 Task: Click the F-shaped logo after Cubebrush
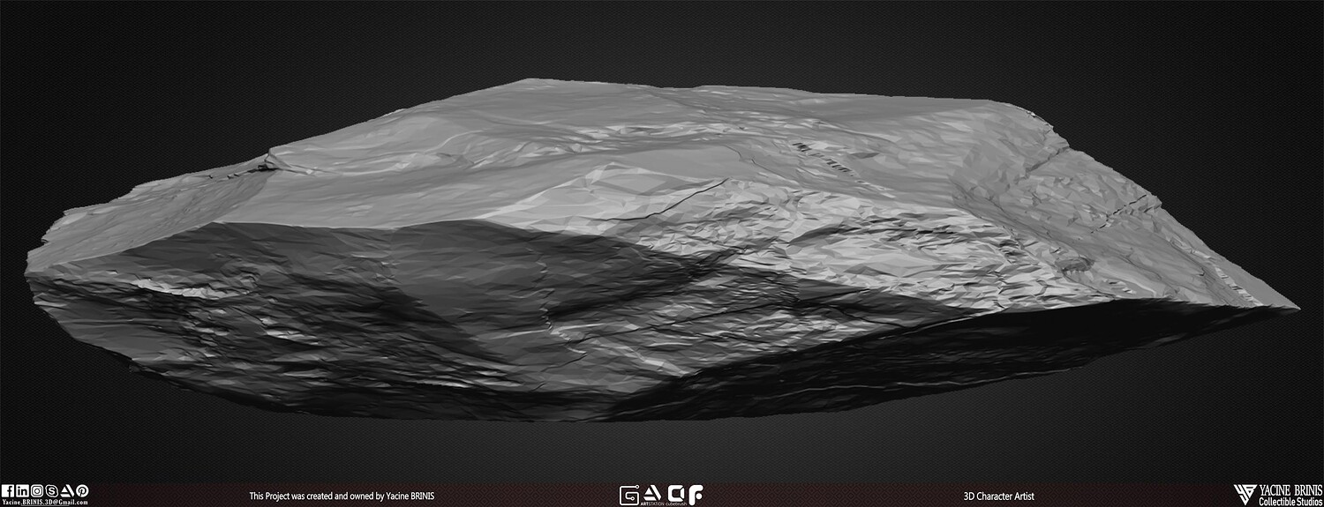tap(696, 495)
